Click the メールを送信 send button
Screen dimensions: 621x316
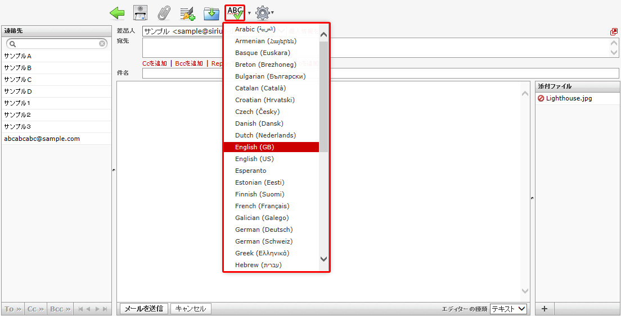point(143,309)
